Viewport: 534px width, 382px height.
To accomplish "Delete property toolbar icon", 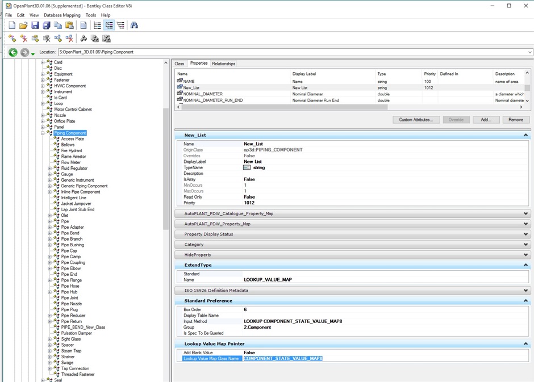I will 47,39.
